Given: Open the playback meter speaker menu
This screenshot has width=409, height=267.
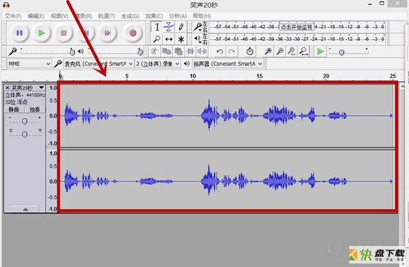Looking at the screenshot, I should pos(198,39).
